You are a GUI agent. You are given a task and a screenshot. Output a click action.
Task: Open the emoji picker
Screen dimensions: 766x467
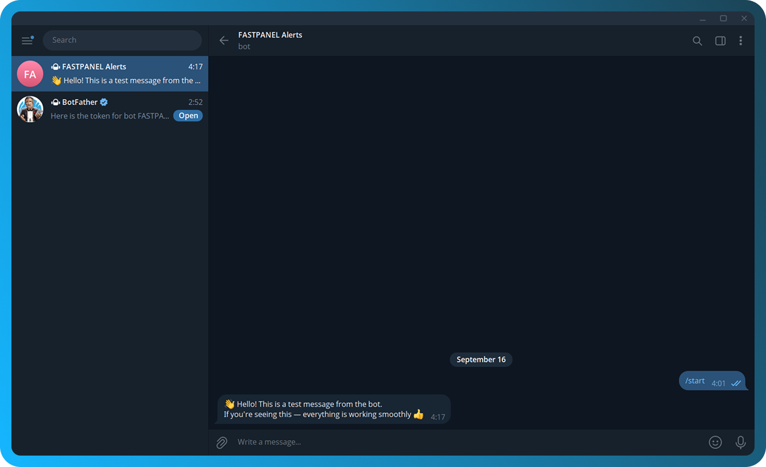coord(715,442)
